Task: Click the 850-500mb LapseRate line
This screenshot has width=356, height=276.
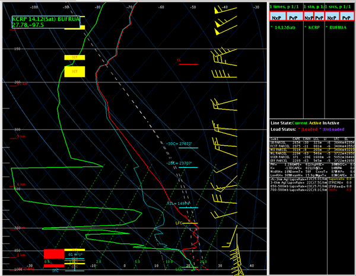Action: click(x=298, y=186)
